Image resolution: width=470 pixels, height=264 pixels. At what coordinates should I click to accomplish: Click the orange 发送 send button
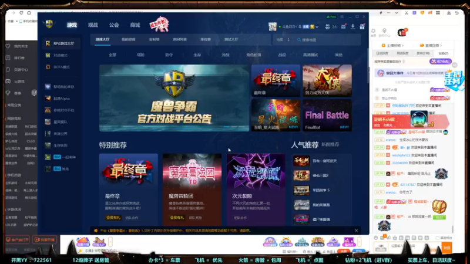(x=446, y=248)
